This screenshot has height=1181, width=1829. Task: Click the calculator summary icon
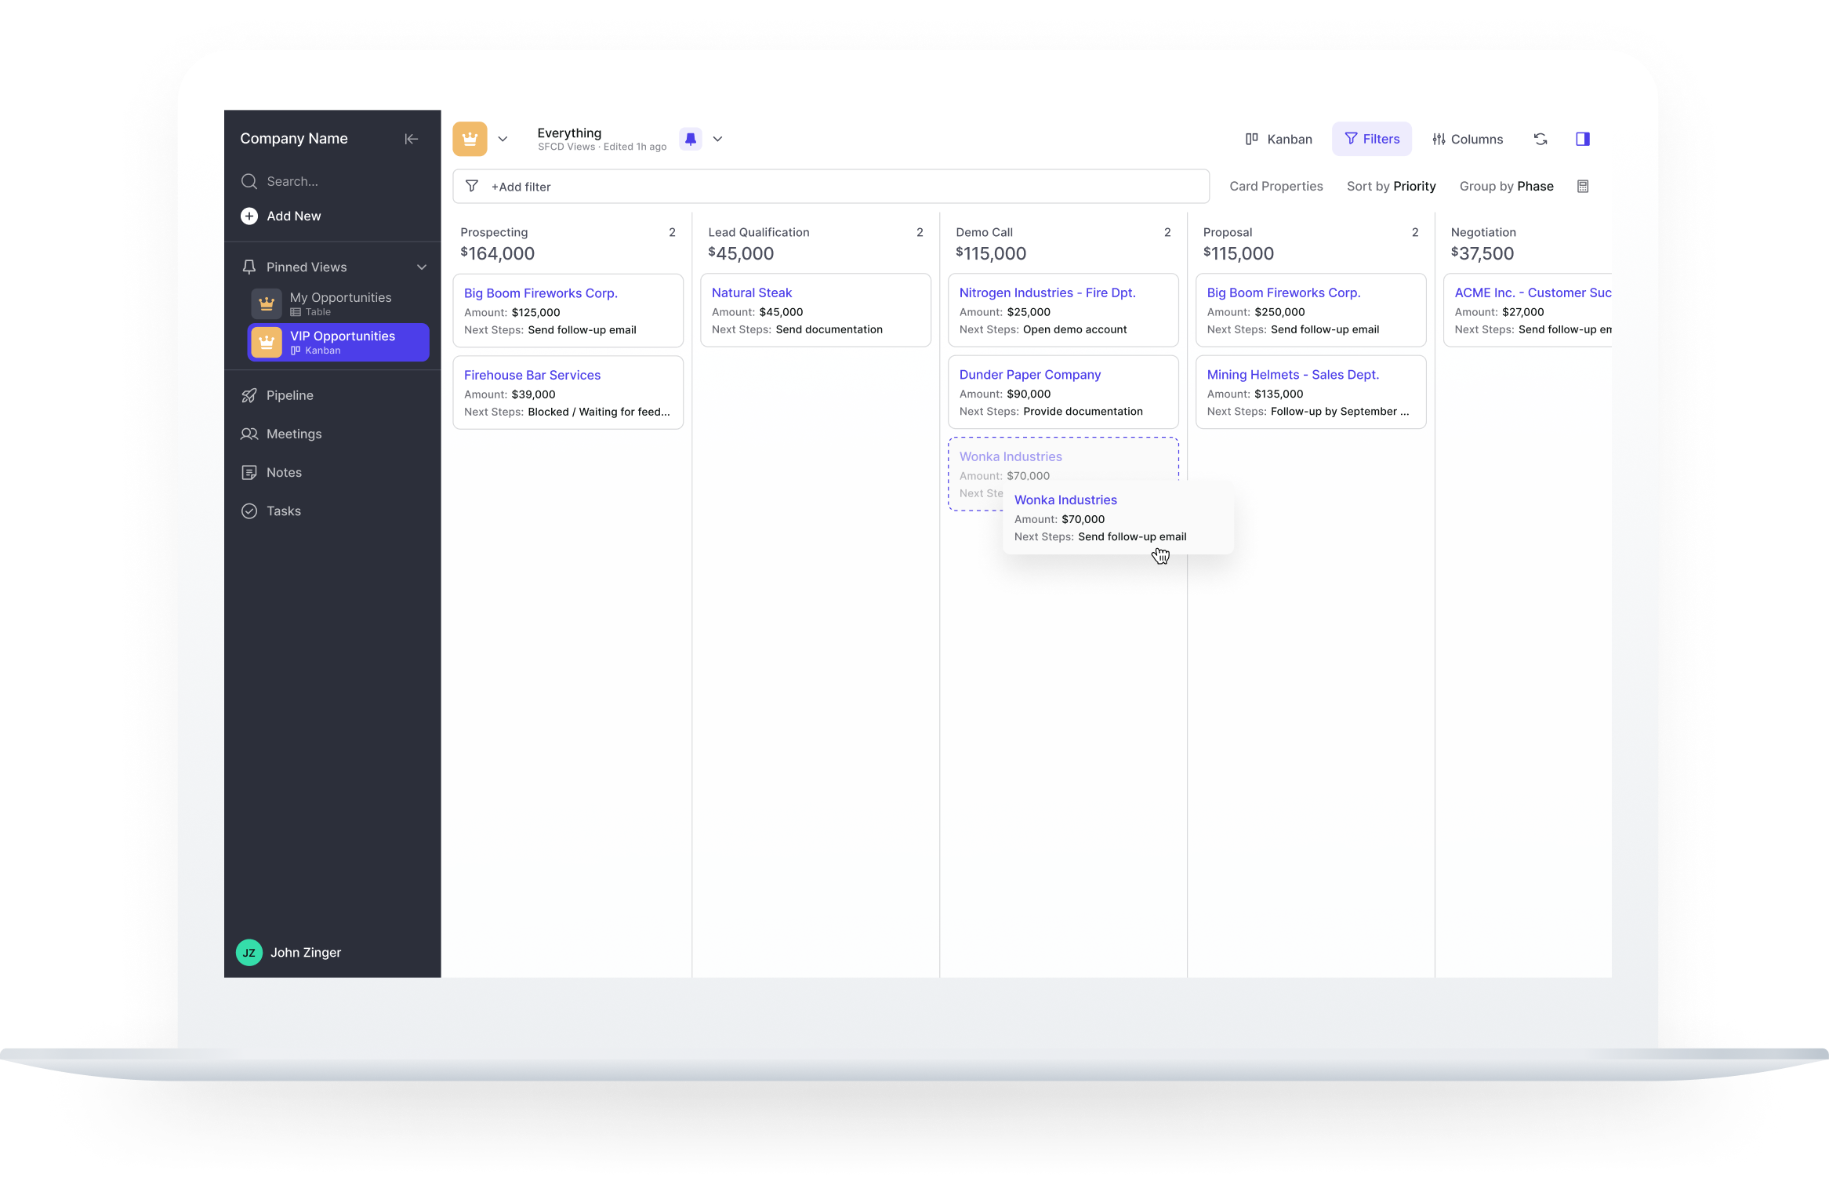pyautogui.click(x=1582, y=187)
